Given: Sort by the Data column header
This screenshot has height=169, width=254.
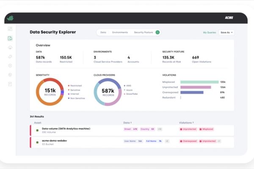Looking at the screenshot, I should point(127,123).
